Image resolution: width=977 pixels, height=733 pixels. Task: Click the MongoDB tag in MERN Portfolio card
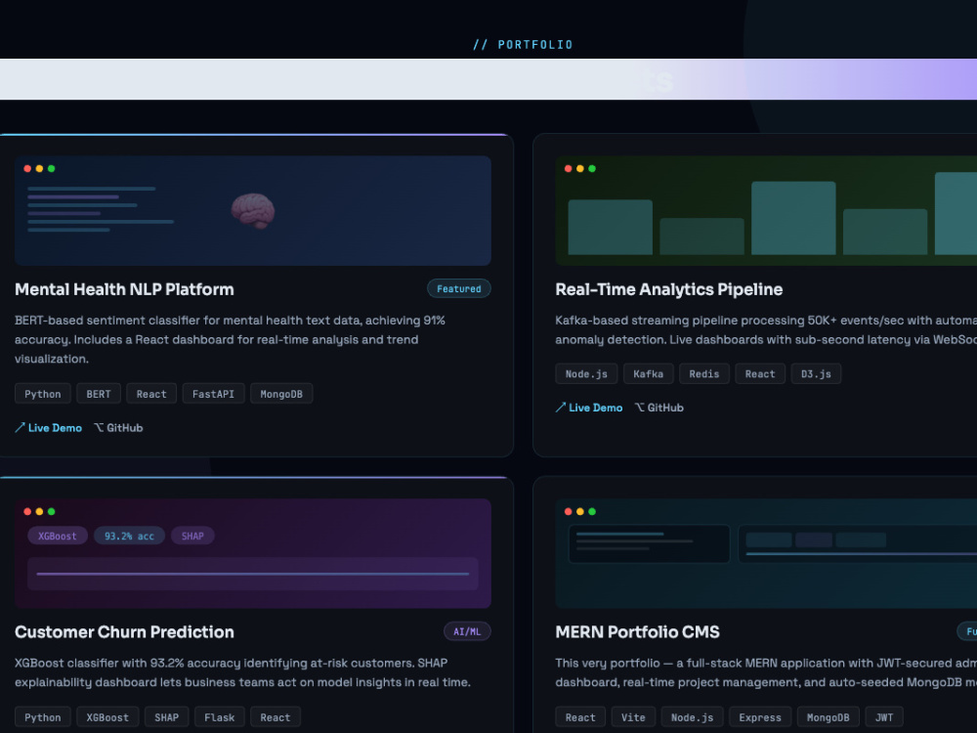(x=828, y=717)
